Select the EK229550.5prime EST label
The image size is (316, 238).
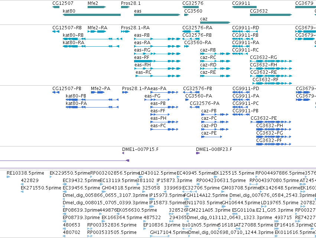[x=70, y=173]
